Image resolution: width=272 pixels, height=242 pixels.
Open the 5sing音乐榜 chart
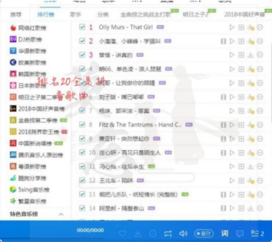(30, 190)
